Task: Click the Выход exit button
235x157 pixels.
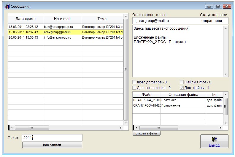Action: [x=214, y=141]
